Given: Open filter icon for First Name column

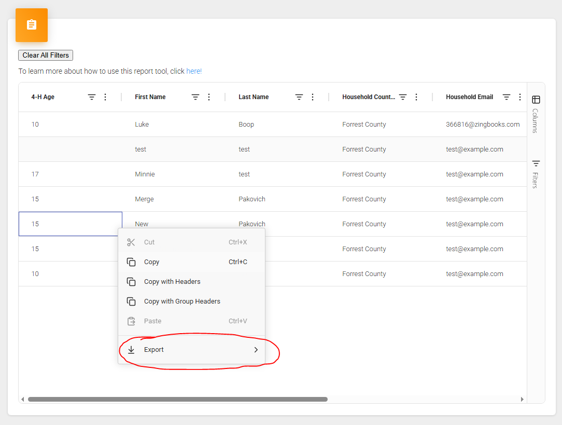Looking at the screenshot, I should (195, 97).
